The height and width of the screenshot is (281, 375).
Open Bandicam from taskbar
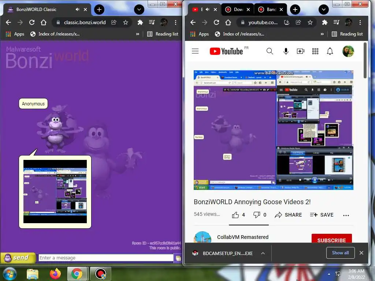coord(101,274)
